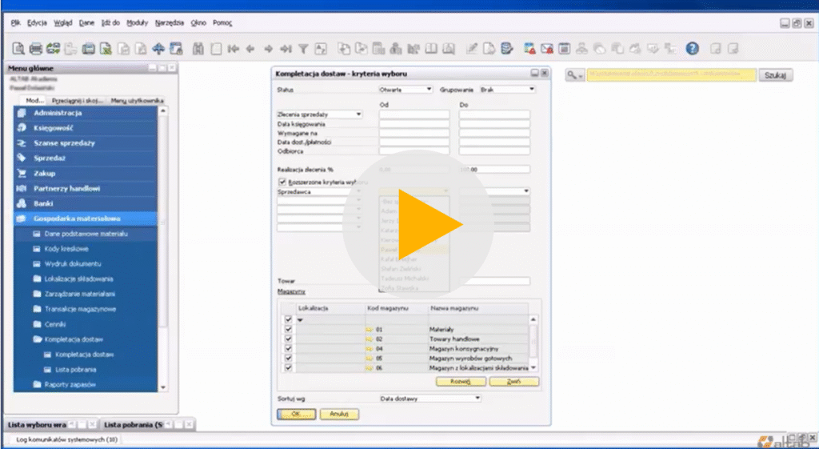Open the Status dropdown showing Otwarte

(x=406, y=90)
